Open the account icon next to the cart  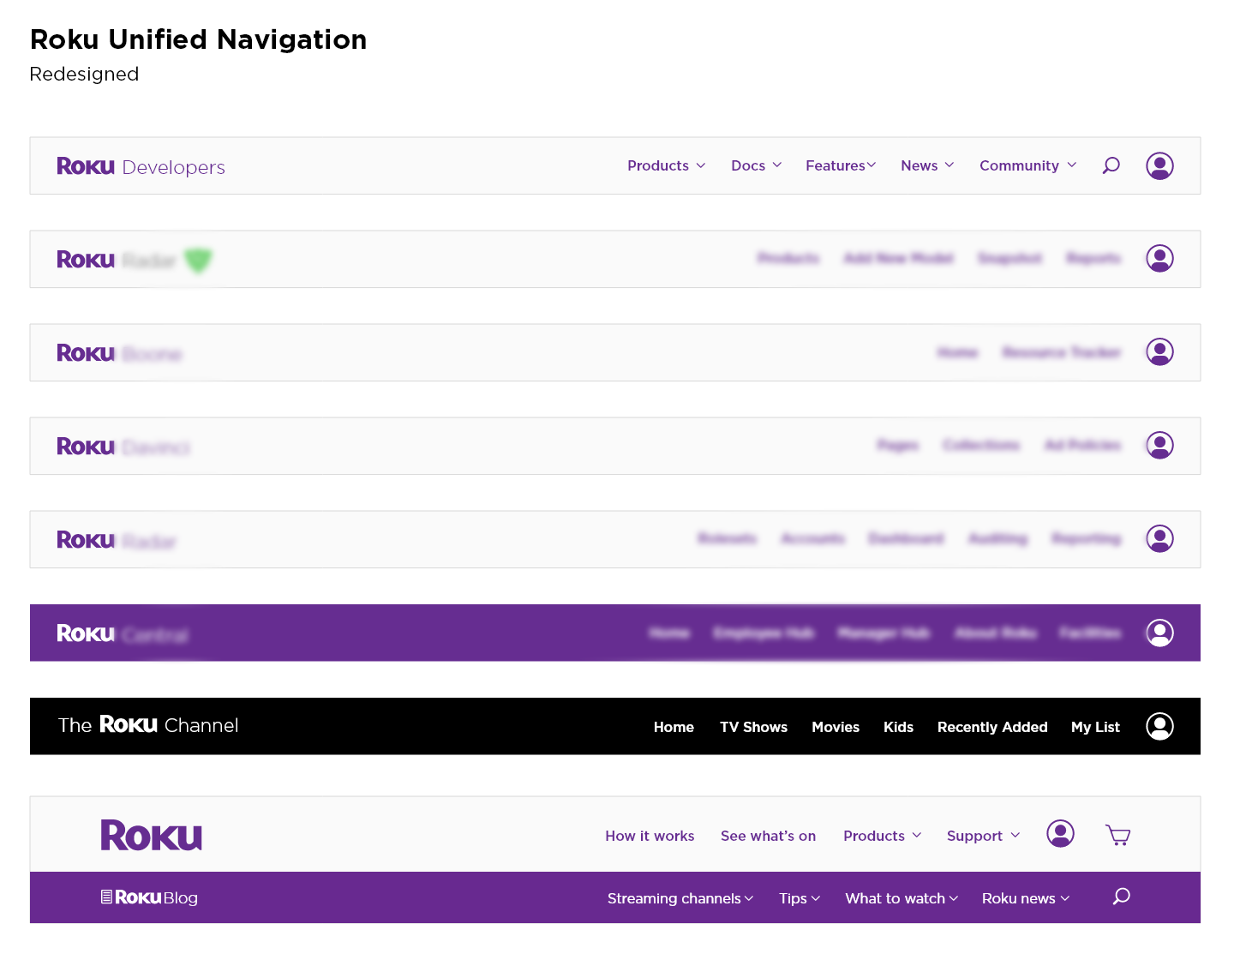(1060, 833)
